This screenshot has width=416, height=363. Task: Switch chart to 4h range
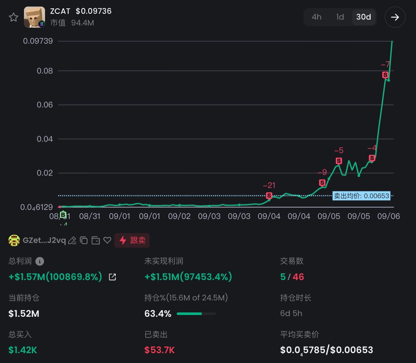(317, 17)
